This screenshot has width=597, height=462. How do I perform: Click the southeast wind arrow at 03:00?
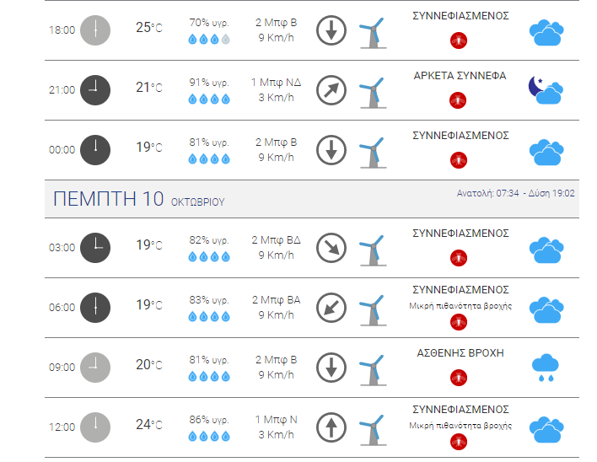click(331, 248)
